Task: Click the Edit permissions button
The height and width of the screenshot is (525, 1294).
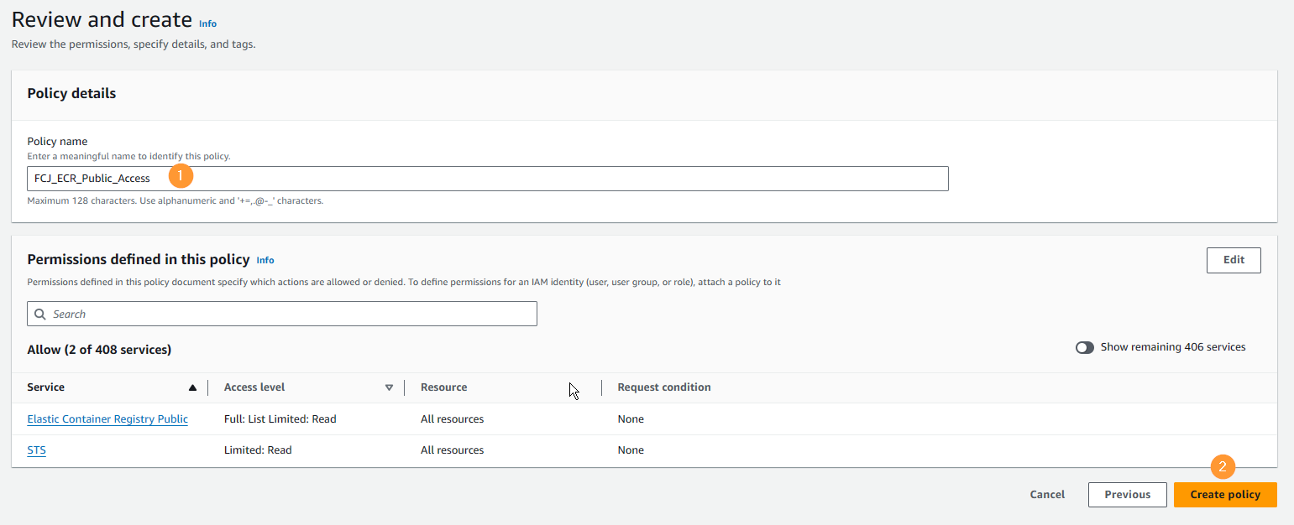Action: 1234,260
